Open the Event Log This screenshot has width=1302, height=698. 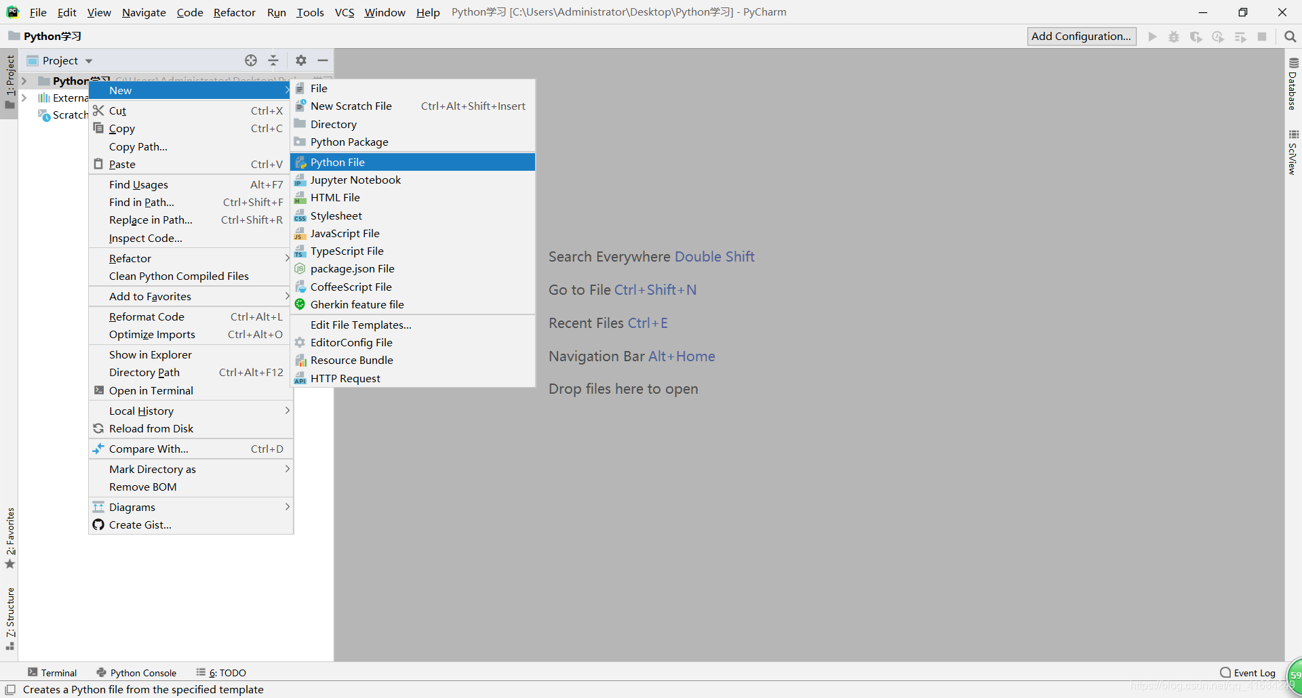(1248, 672)
